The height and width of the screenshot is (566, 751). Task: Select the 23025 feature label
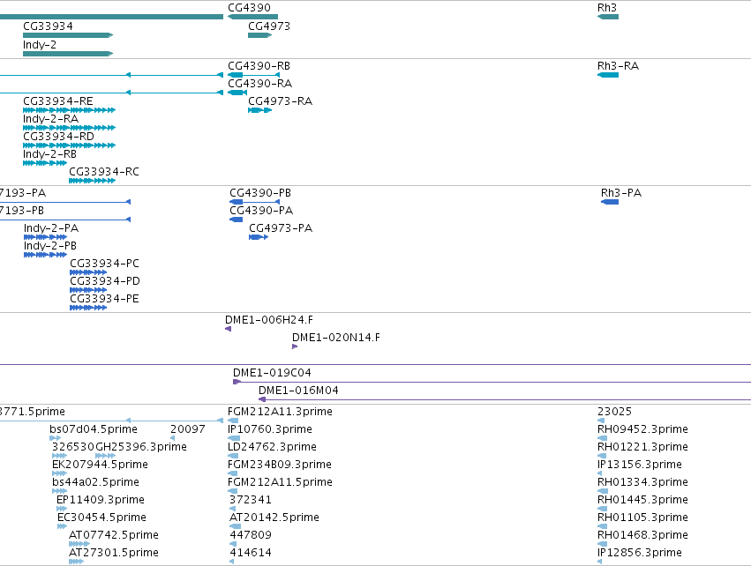click(614, 412)
